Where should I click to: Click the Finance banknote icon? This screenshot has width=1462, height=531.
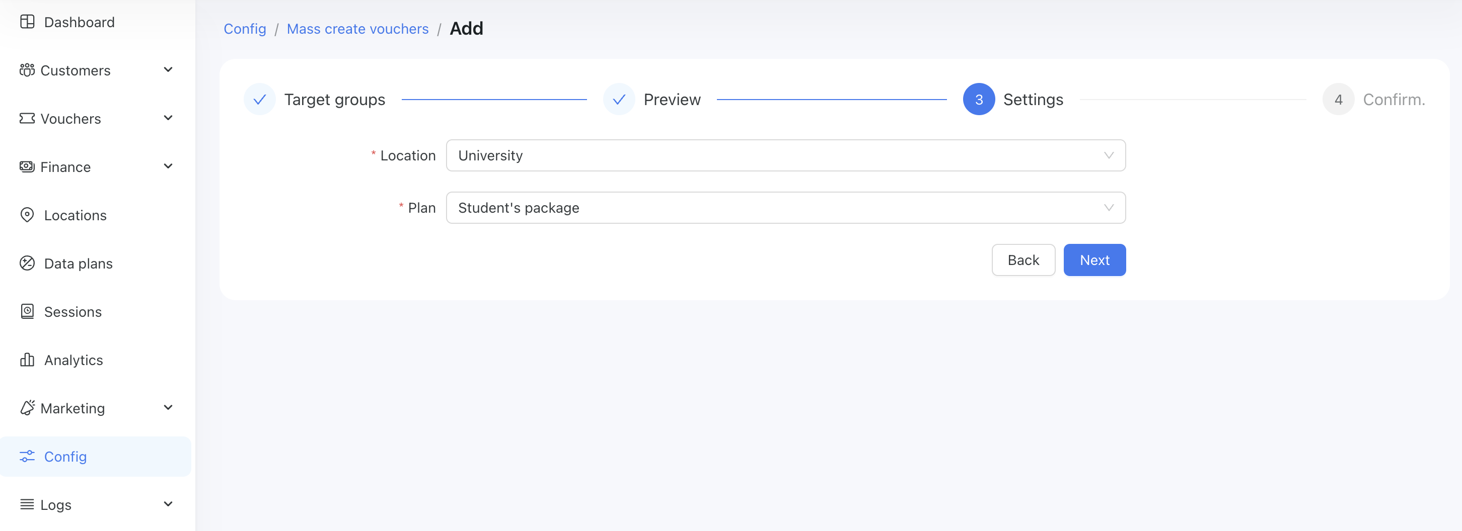point(27,166)
